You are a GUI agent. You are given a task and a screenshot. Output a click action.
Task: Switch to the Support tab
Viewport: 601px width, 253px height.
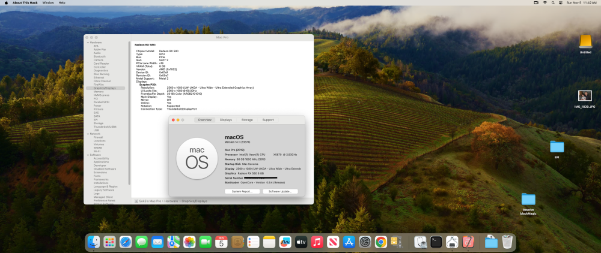pyautogui.click(x=268, y=120)
